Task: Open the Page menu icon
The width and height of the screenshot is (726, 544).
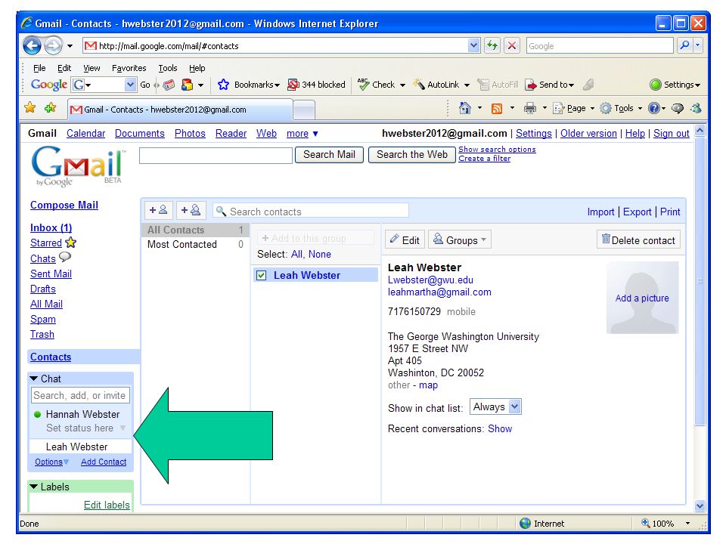Action: pyautogui.click(x=559, y=108)
